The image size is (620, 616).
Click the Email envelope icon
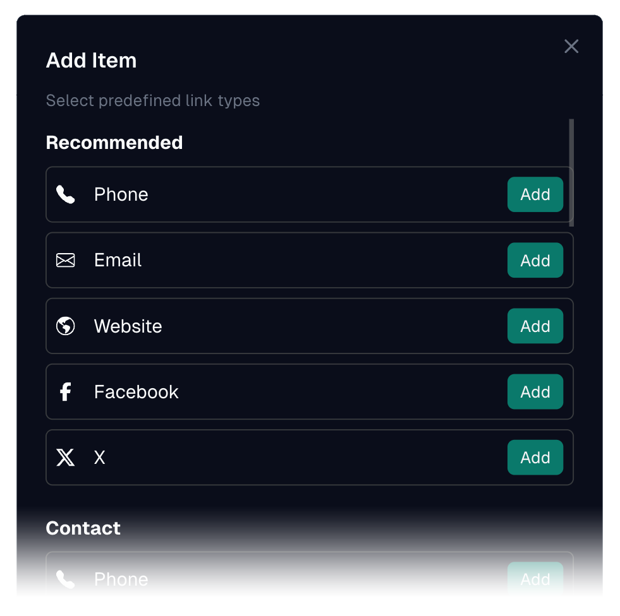pos(66,260)
